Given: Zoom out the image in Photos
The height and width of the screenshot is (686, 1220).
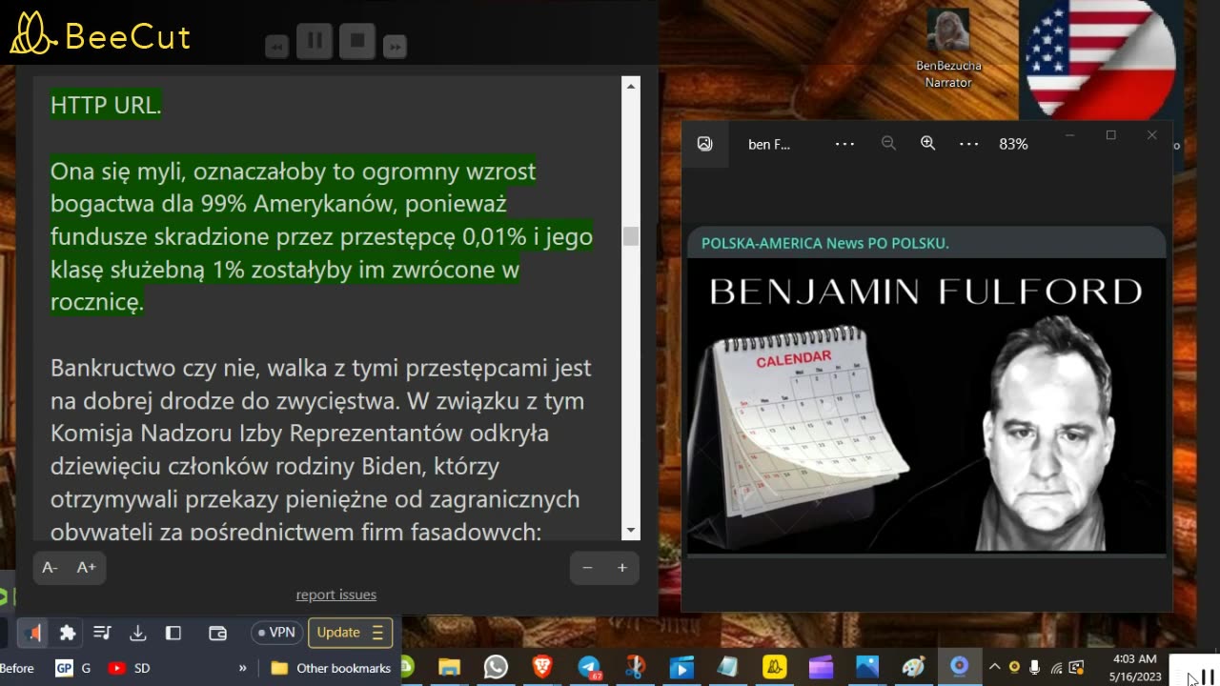Looking at the screenshot, I should [x=888, y=144].
